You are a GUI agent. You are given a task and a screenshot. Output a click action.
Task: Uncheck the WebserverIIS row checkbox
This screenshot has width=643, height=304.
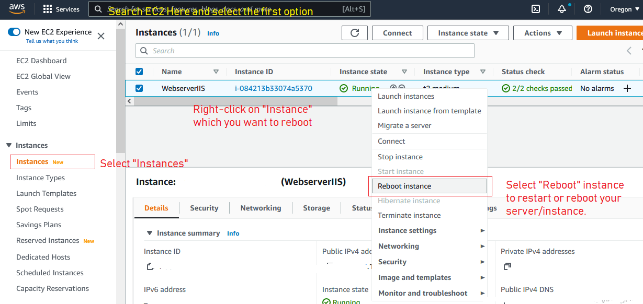(x=139, y=88)
